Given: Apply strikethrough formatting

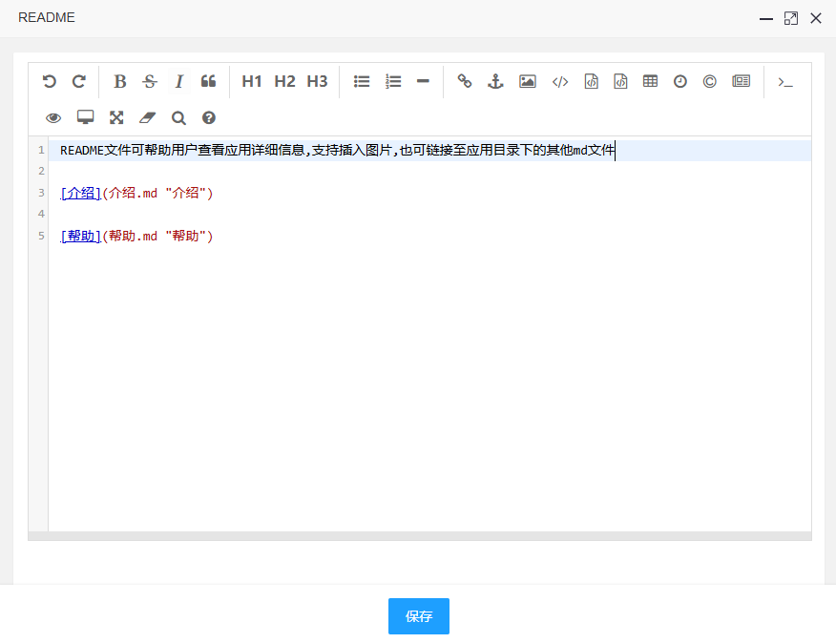Looking at the screenshot, I should click(x=149, y=82).
